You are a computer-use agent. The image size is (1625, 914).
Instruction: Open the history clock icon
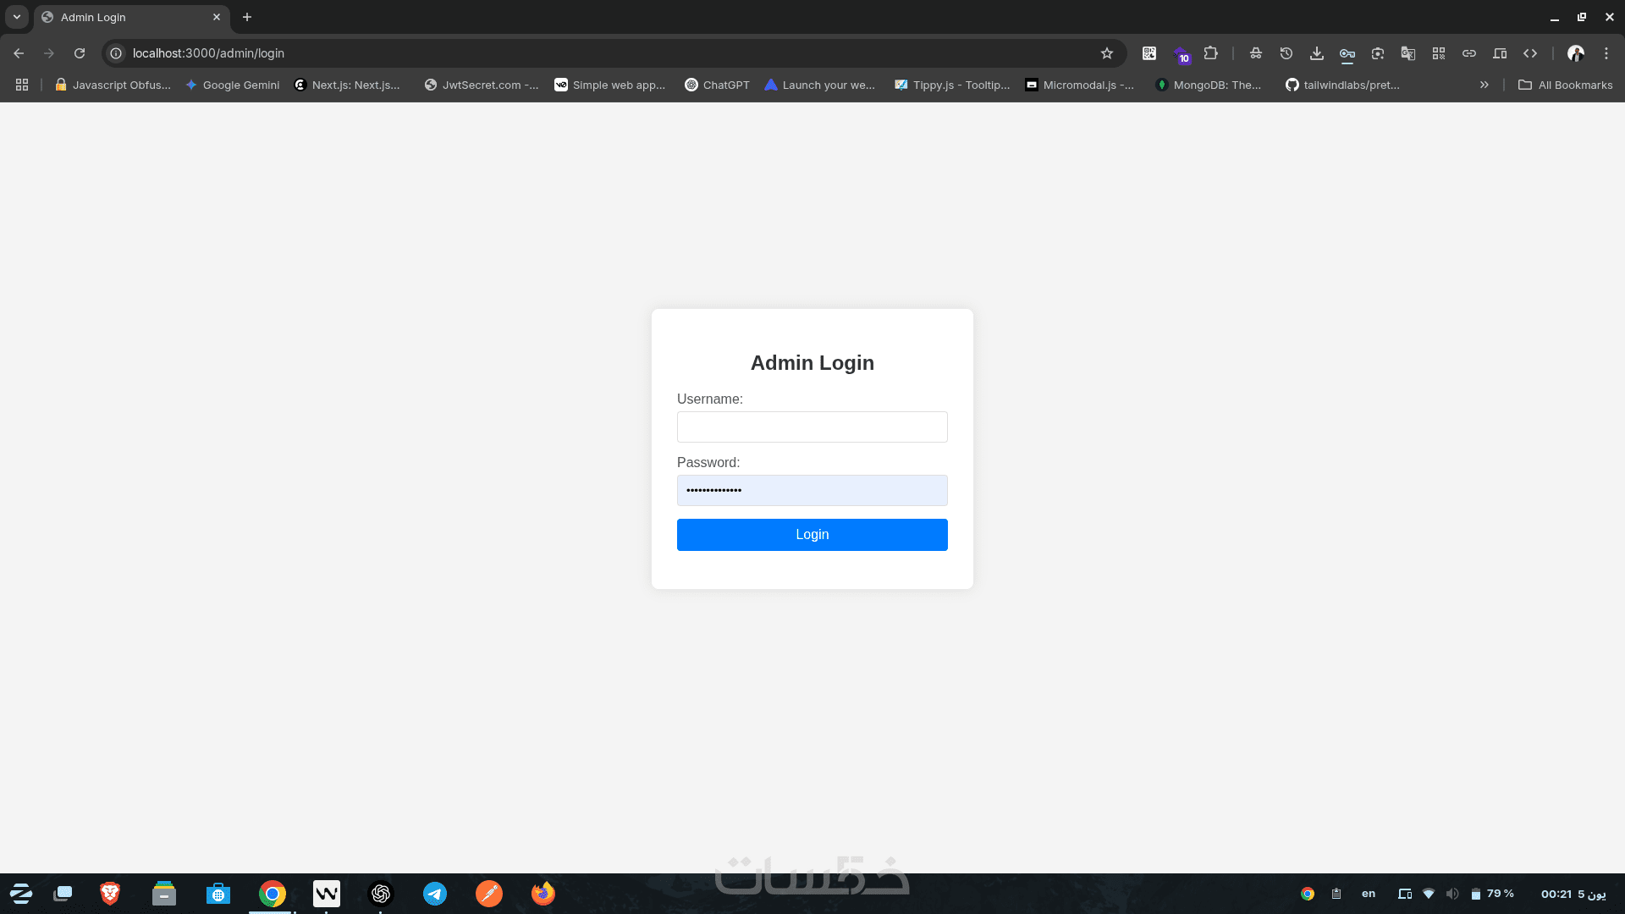pos(1286,53)
